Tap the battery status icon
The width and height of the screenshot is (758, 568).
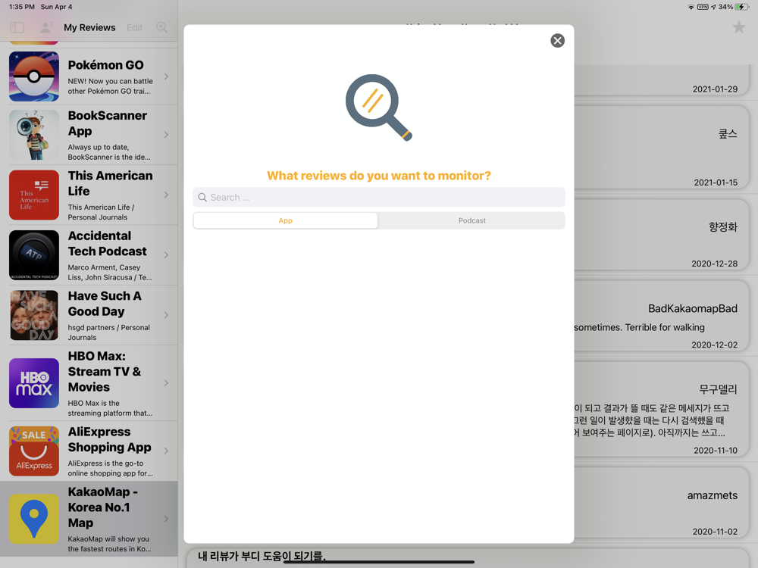[742, 7]
